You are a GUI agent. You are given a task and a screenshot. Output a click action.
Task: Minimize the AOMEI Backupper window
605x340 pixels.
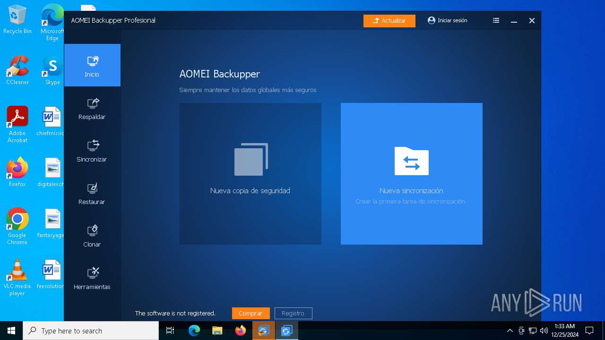[514, 21]
